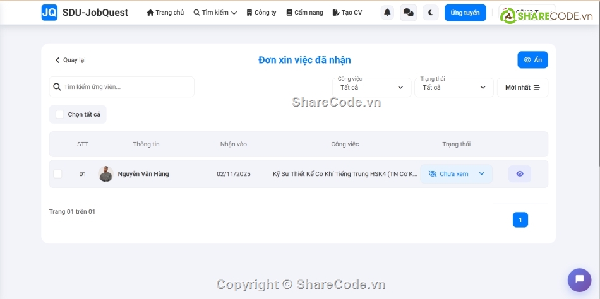Open the Cẩm nang page
The height and width of the screenshot is (299, 600).
[x=304, y=13]
